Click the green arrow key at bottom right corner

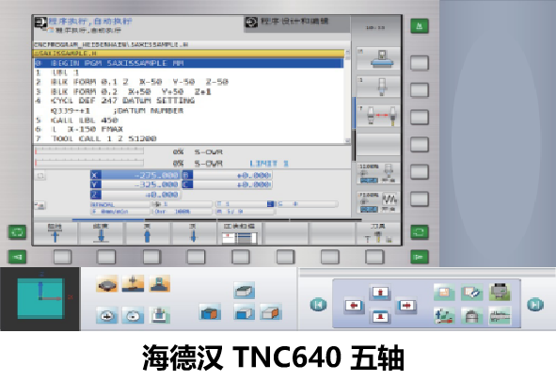pos(420,257)
